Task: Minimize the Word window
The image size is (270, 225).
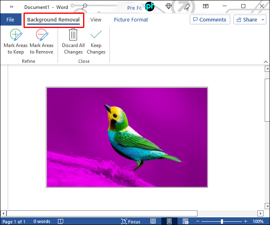Action: pos(225,6)
